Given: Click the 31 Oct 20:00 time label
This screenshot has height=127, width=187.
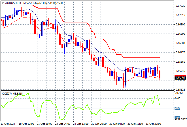Looking at the screenshot, I should [x=153, y=123].
